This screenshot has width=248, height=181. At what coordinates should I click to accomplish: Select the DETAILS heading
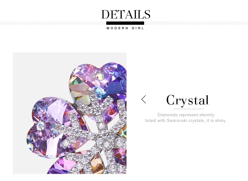[x=126, y=14]
